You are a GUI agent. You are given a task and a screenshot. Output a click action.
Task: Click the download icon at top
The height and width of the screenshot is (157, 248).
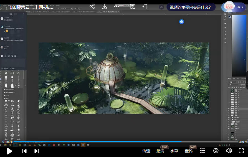104,6
